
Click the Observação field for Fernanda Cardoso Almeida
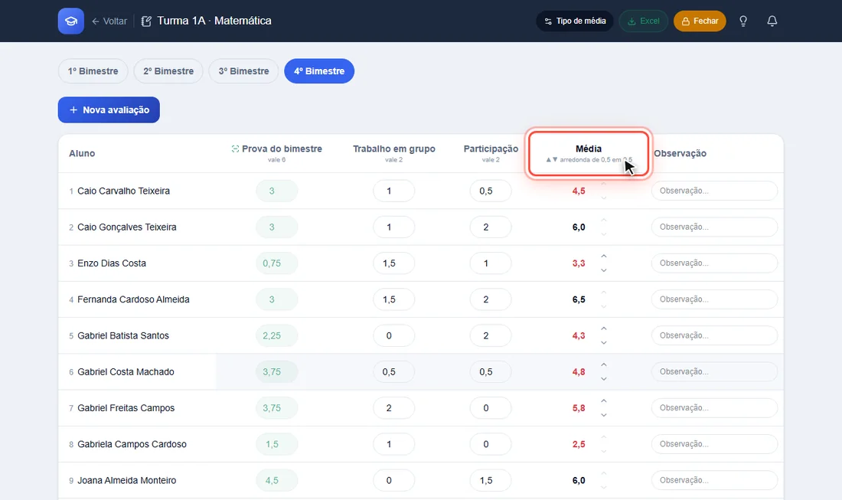point(714,299)
